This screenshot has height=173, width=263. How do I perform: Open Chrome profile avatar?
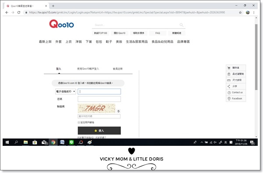point(248,12)
